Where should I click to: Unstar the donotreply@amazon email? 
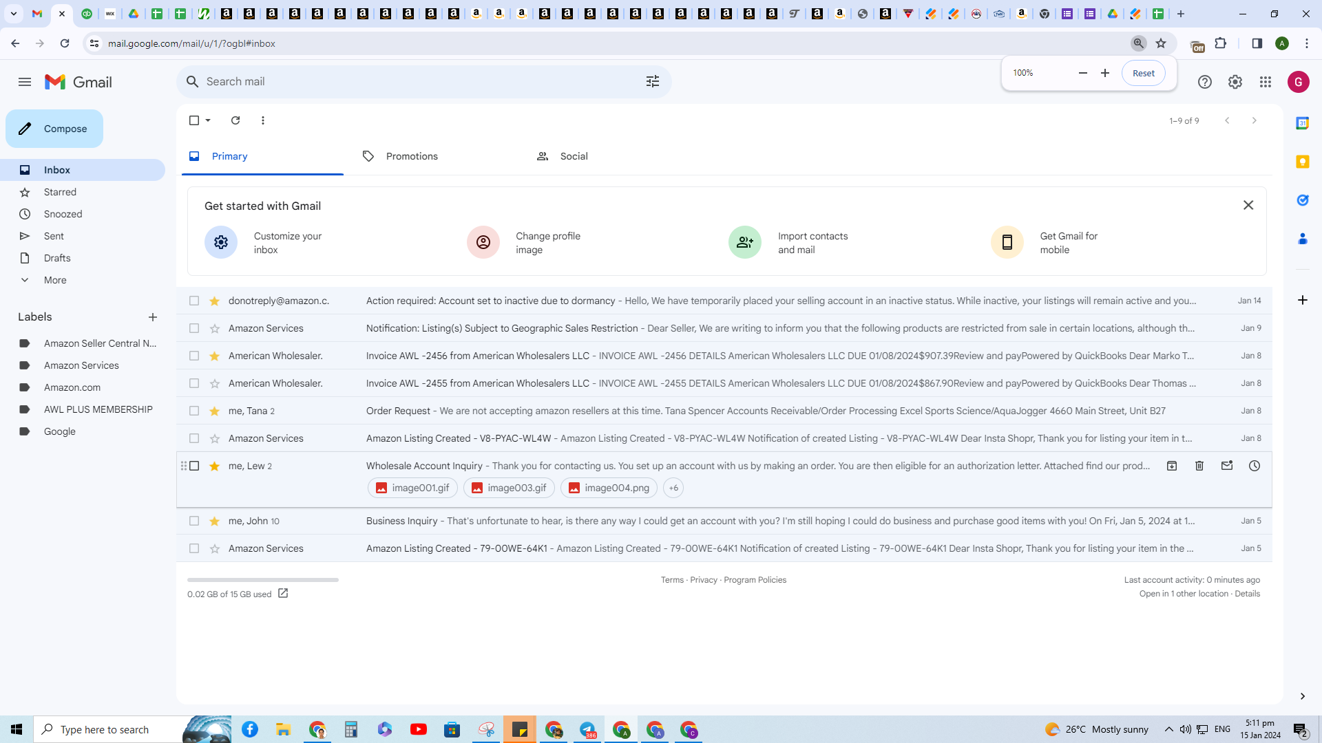pyautogui.click(x=215, y=301)
